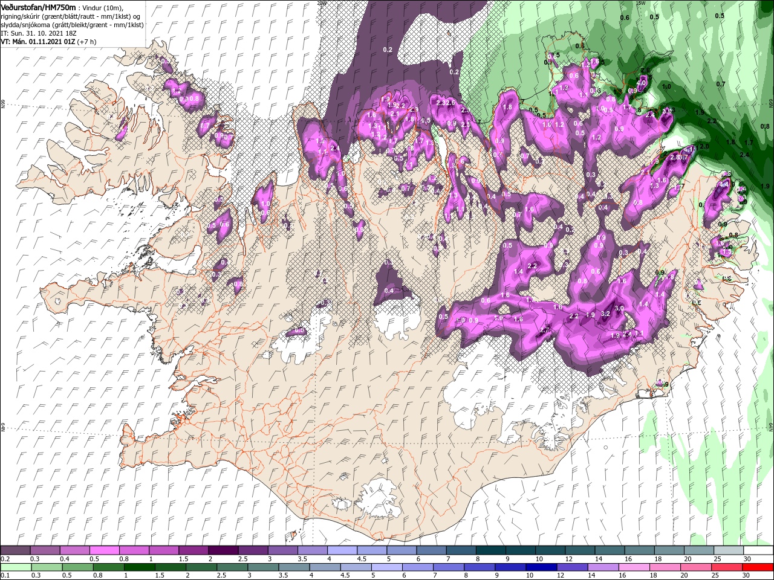
Task: Click the pink rain swatch between 20 and 25
Action: [695, 567]
